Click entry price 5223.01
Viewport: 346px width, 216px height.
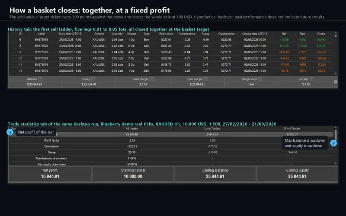pyautogui.click(x=166, y=40)
